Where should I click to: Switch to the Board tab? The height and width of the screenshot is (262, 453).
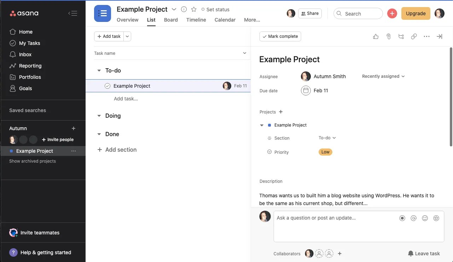(171, 20)
